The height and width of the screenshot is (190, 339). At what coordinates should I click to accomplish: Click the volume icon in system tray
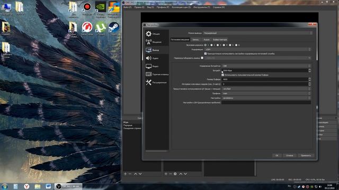320,186
